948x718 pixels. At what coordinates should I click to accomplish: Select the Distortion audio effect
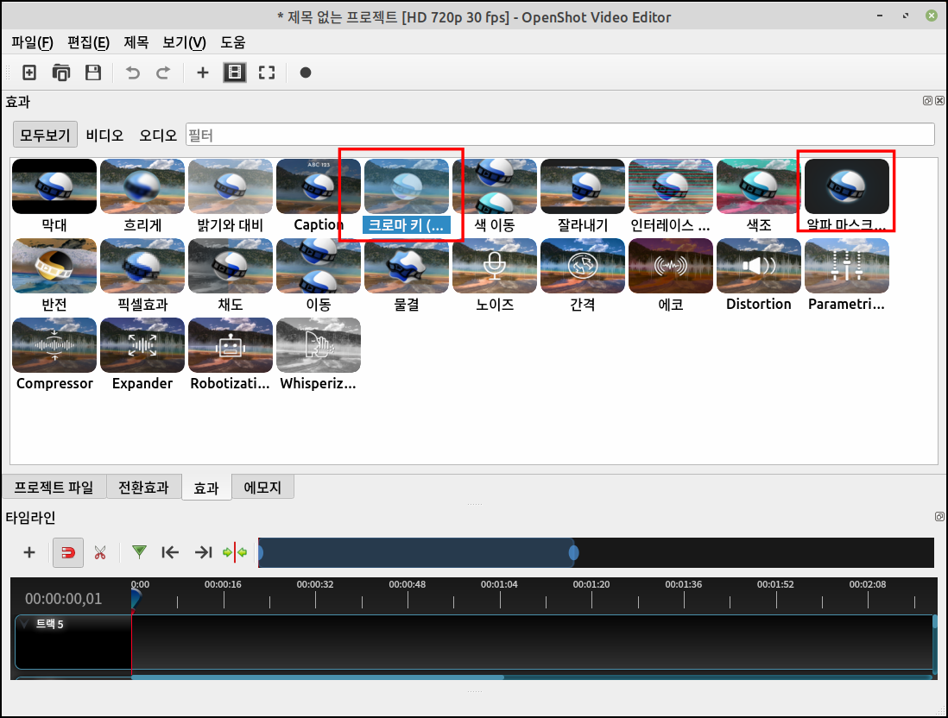pyautogui.click(x=759, y=275)
